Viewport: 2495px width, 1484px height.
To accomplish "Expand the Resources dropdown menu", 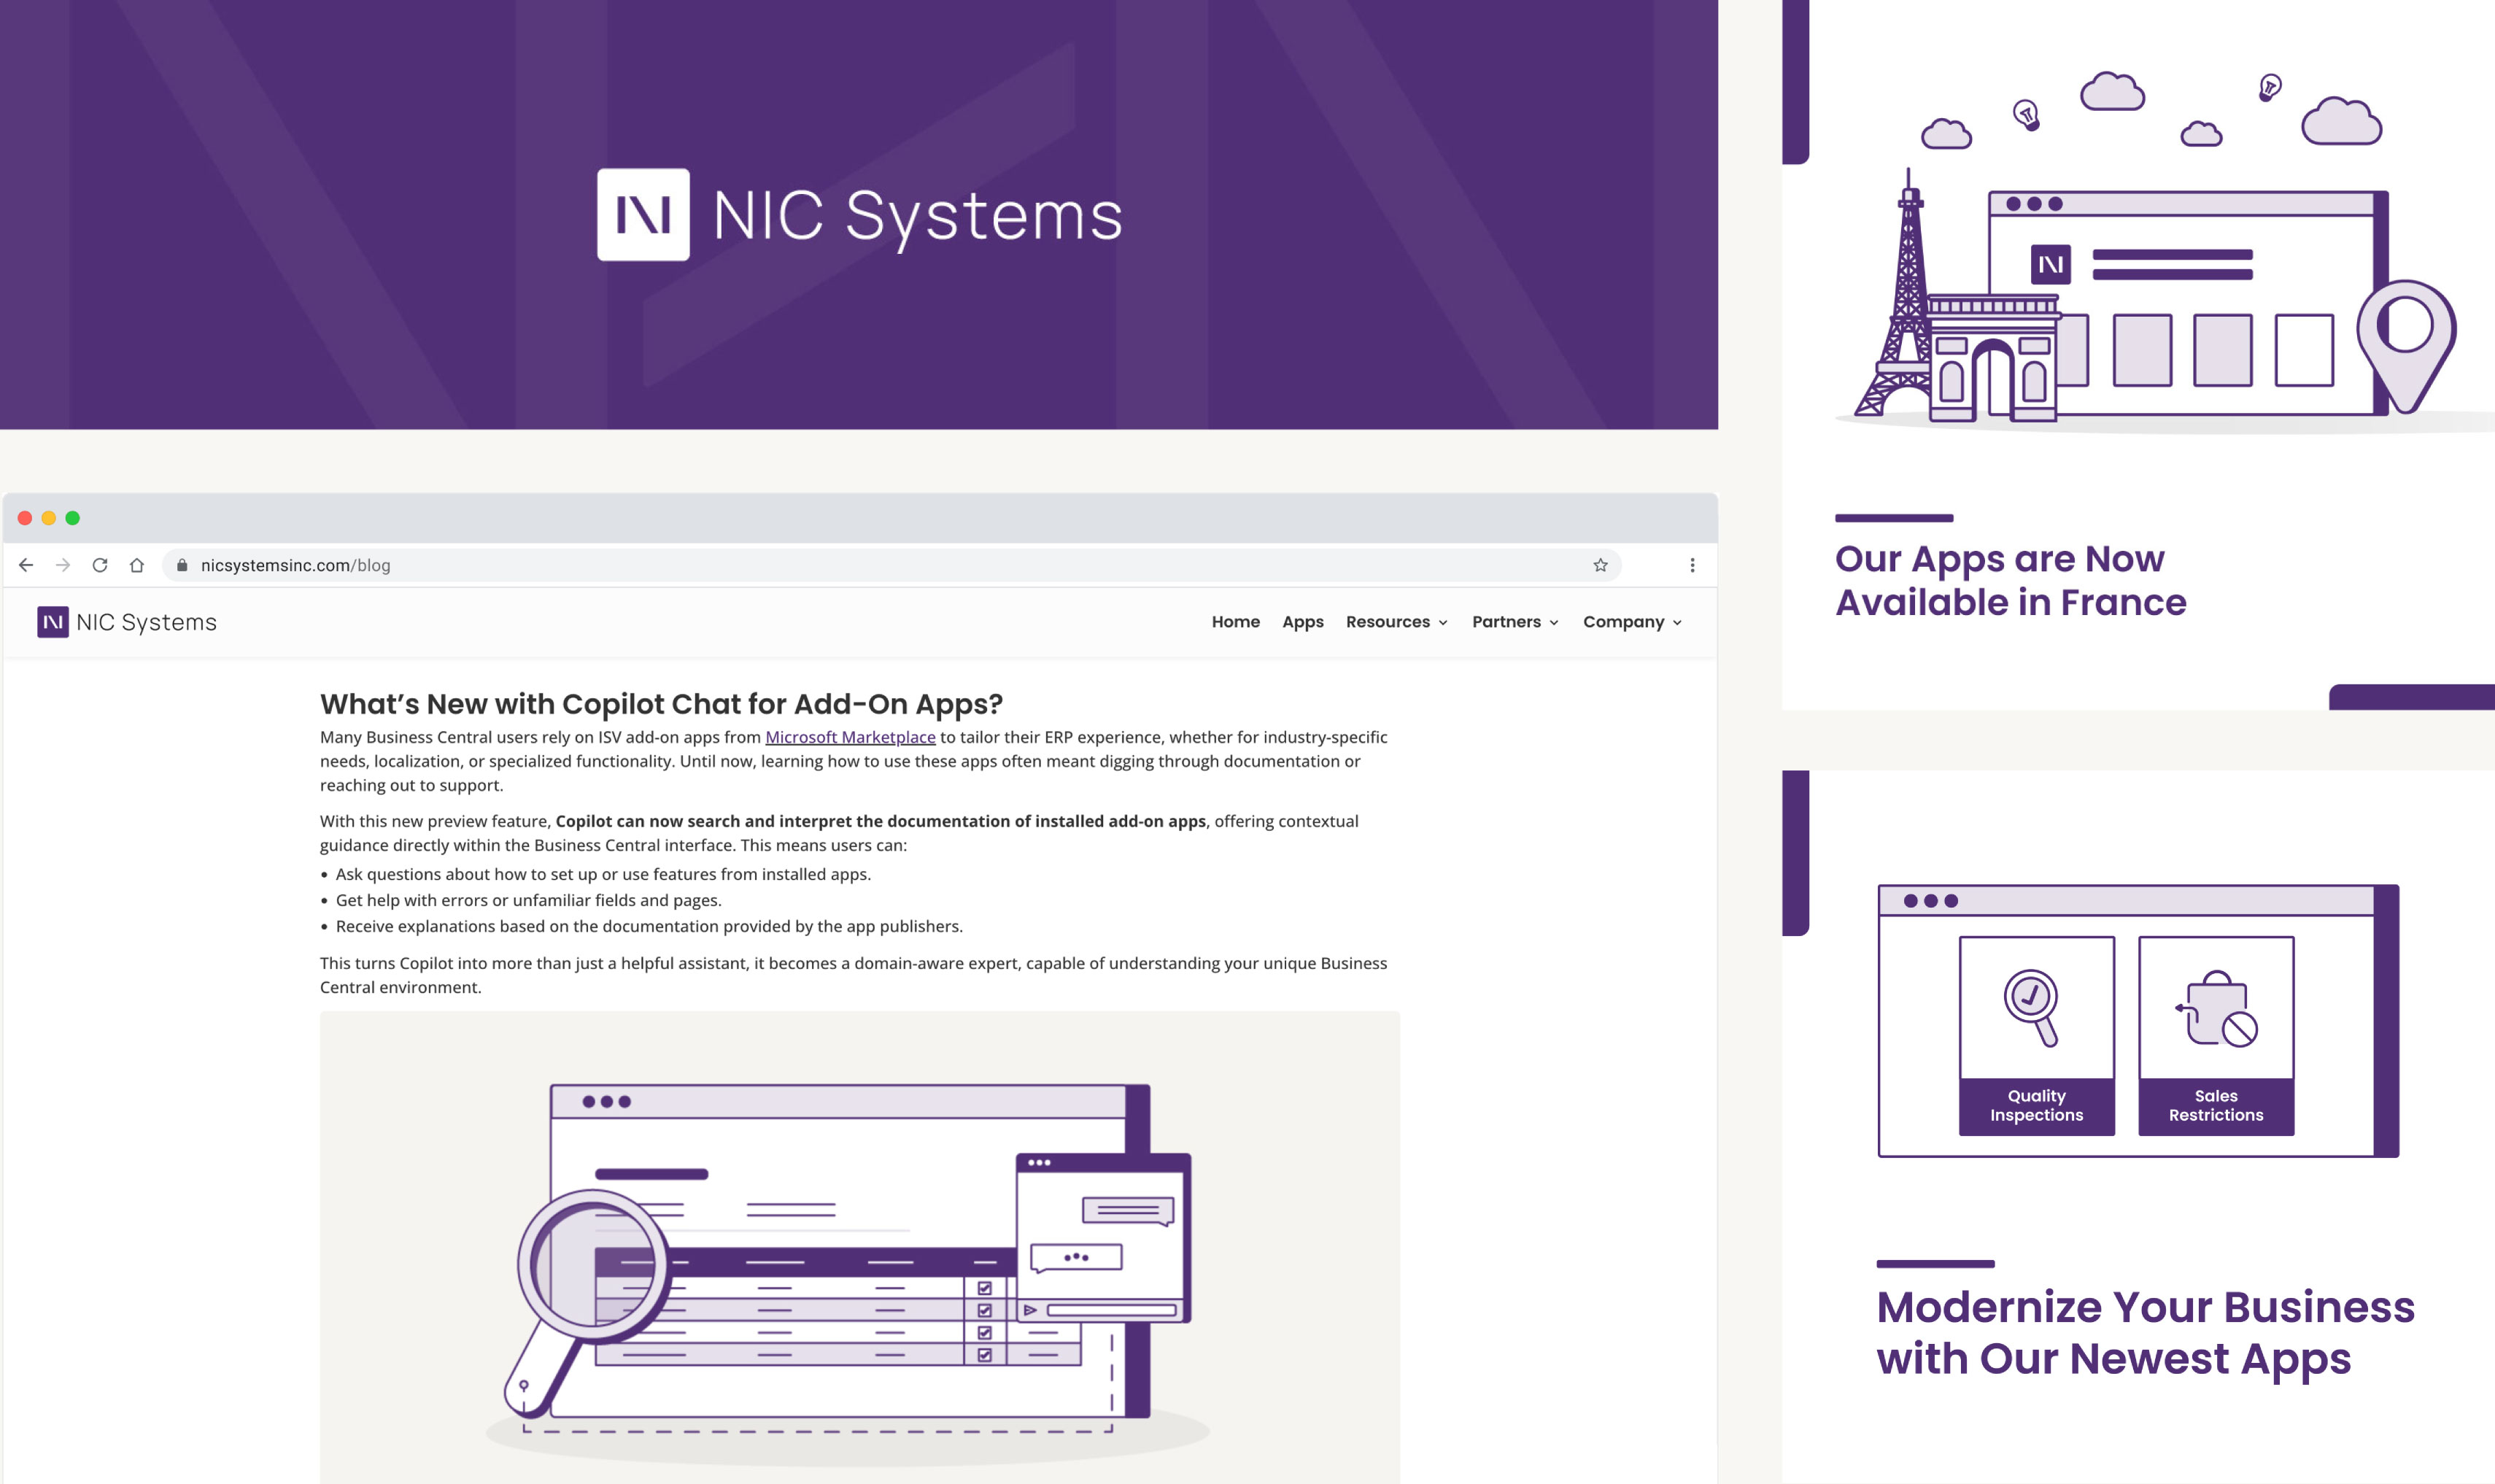I will (1396, 622).
